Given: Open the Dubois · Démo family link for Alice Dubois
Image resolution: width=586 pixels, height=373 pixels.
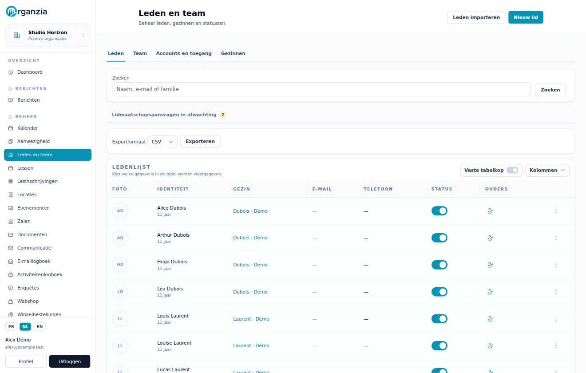Looking at the screenshot, I should (x=250, y=211).
